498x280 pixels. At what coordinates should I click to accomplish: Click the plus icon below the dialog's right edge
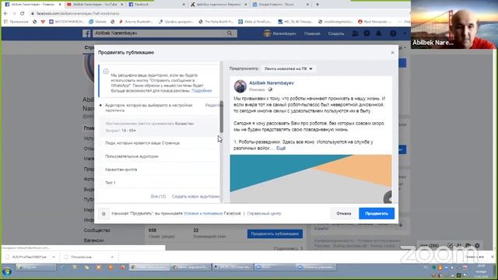coord(401,226)
